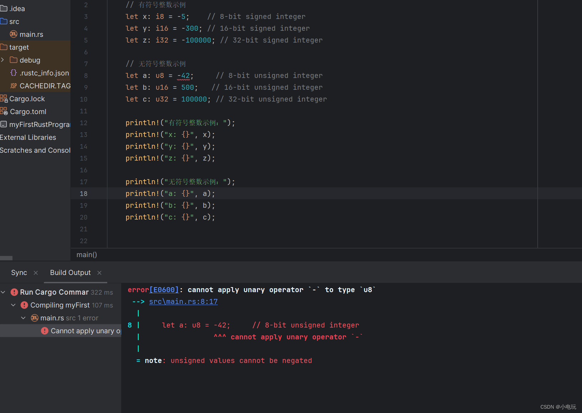Collapse main.rs build node
This screenshot has height=413, width=582.
click(23, 318)
